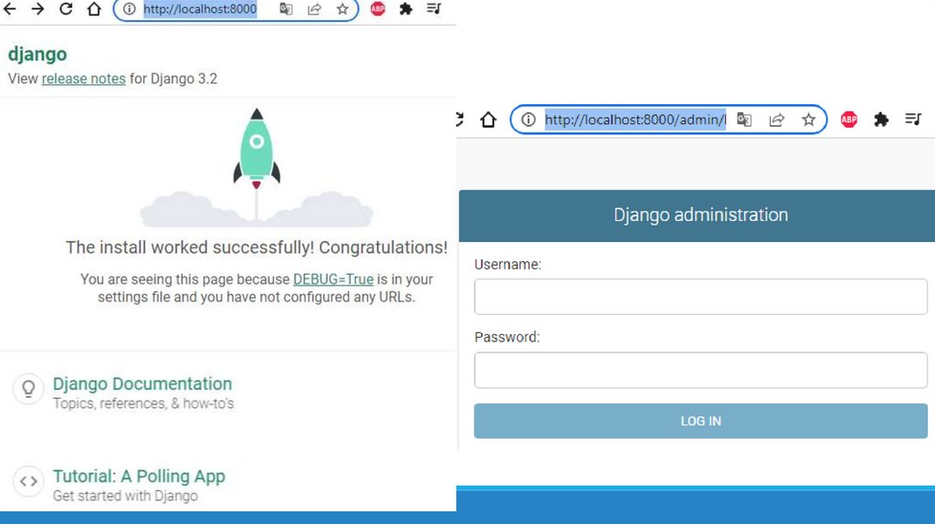
Task: Open site info for localhost:8000
Action: click(x=129, y=9)
